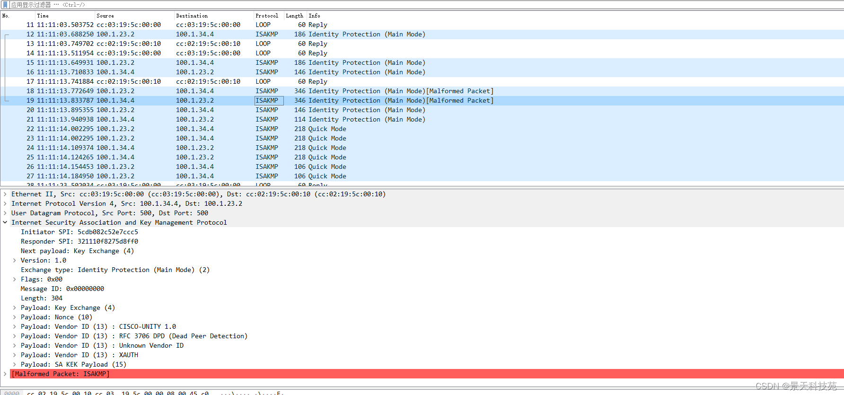Select packet 15 Identity Protection row
Viewport: 844px width, 395px height.
[x=422, y=62]
